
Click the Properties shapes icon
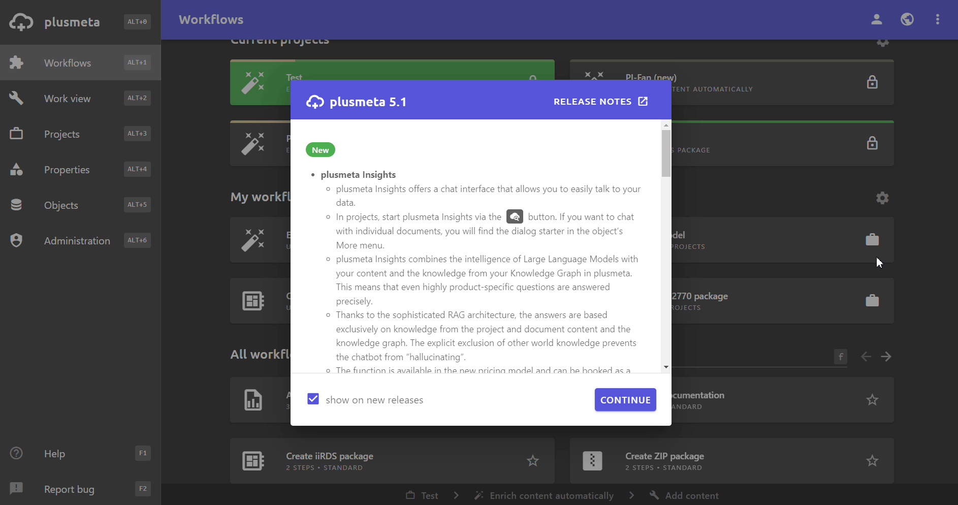[16, 169]
